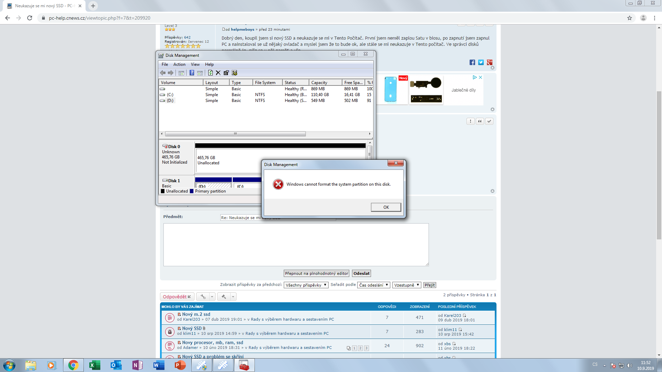Click the Odeslat submit button
The image size is (662, 372).
tap(361, 273)
